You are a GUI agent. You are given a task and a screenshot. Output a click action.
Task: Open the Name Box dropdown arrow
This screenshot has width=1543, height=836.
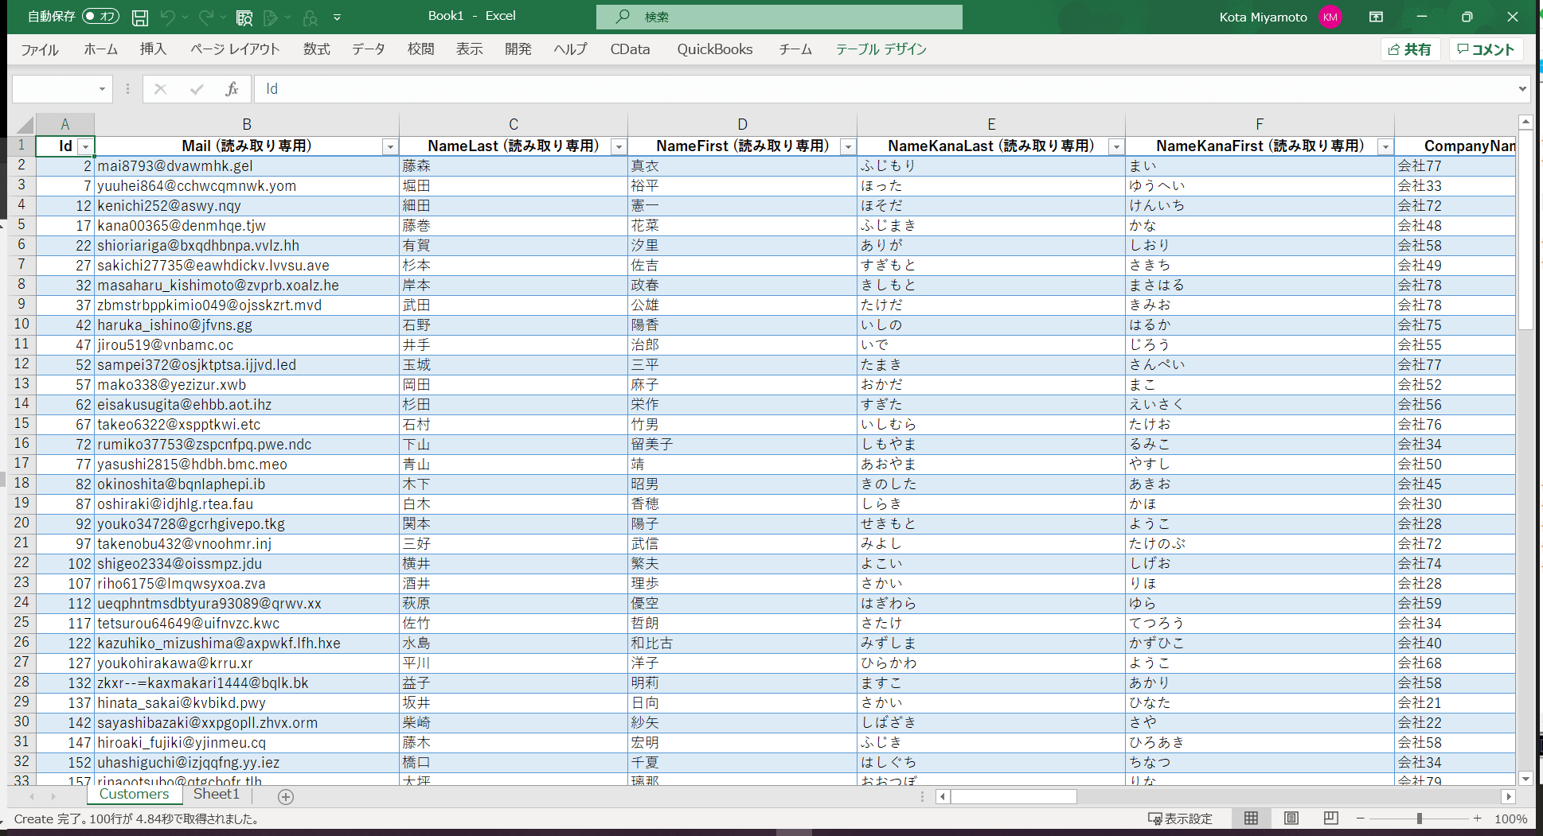tap(102, 89)
